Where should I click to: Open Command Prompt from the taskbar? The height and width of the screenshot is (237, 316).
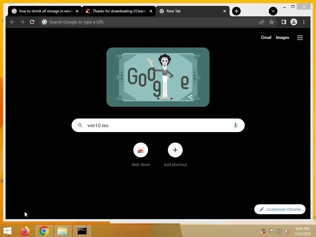pyautogui.click(x=82, y=231)
